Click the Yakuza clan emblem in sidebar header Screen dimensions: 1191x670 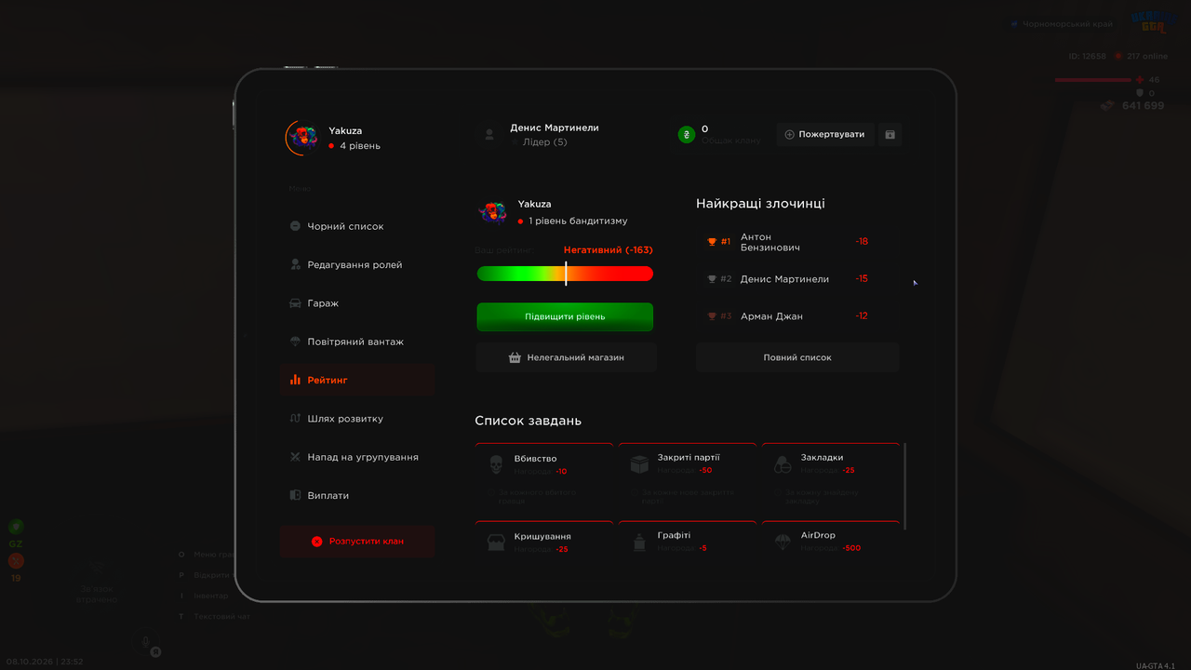click(303, 138)
